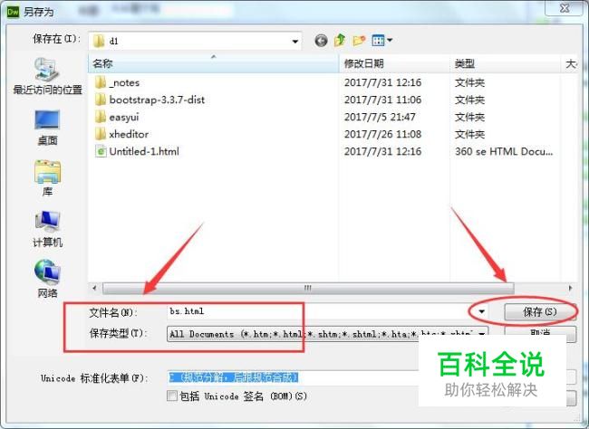Open Computer (计算机) shortcut
Image resolution: width=589 pixels, height=429 pixels.
tap(47, 229)
